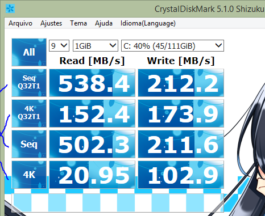The width and height of the screenshot is (265, 216).
Task: Open the Idioma(Language) menu
Action: [x=148, y=23]
